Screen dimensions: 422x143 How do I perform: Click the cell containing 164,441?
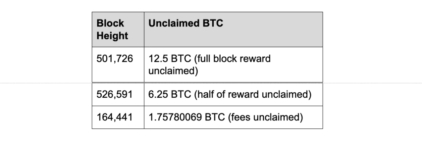(118, 117)
